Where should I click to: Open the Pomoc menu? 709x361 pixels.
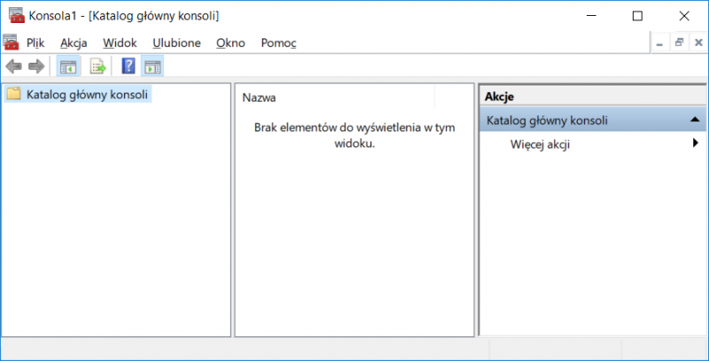[x=278, y=43]
